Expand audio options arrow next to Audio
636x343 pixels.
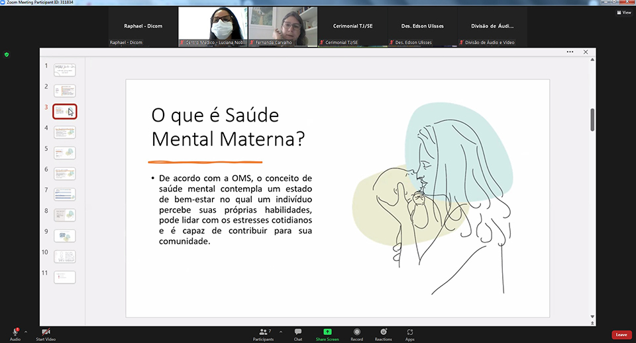tap(26, 332)
